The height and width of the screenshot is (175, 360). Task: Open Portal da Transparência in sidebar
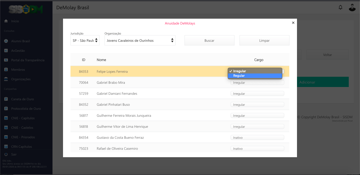click(28, 60)
